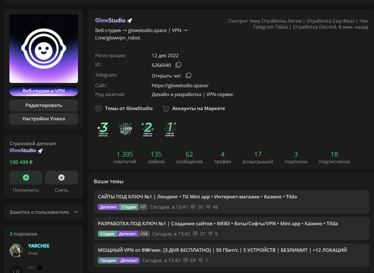
Task: Click Открыть чат Telegram link
Action: [166, 75]
